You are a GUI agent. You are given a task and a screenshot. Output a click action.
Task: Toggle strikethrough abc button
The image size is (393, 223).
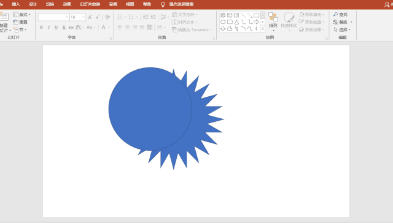coord(71,27)
